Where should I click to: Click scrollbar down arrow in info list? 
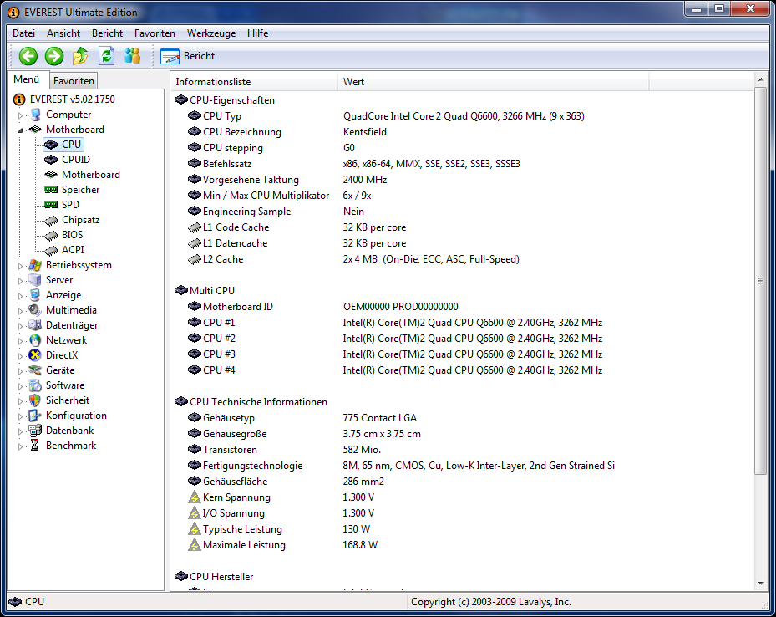[x=761, y=584]
